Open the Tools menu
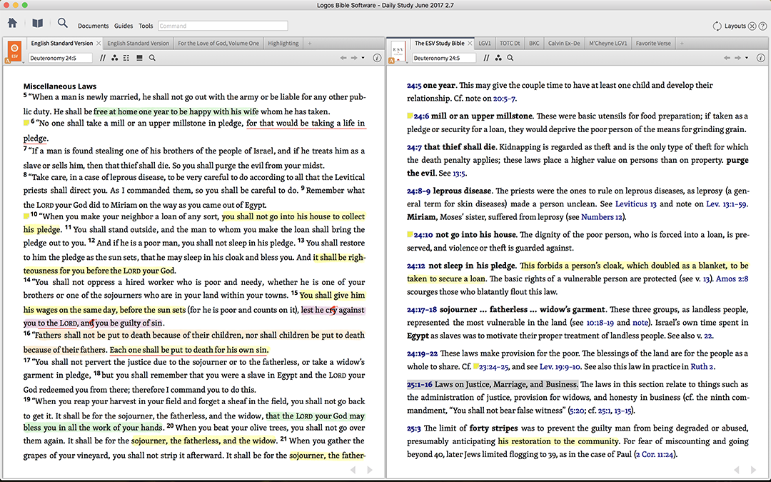This screenshot has height=482, width=771. point(146,26)
